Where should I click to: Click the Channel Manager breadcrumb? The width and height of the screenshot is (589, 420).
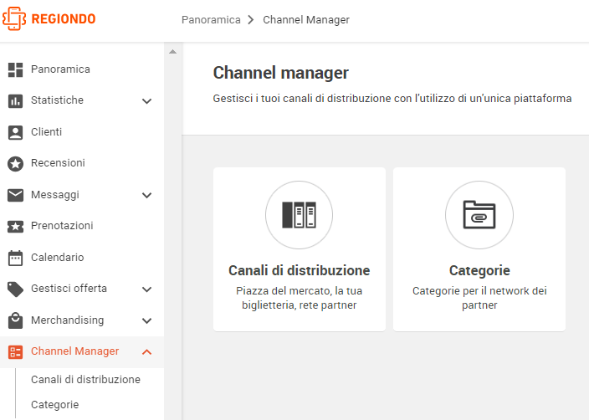pos(306,20)
